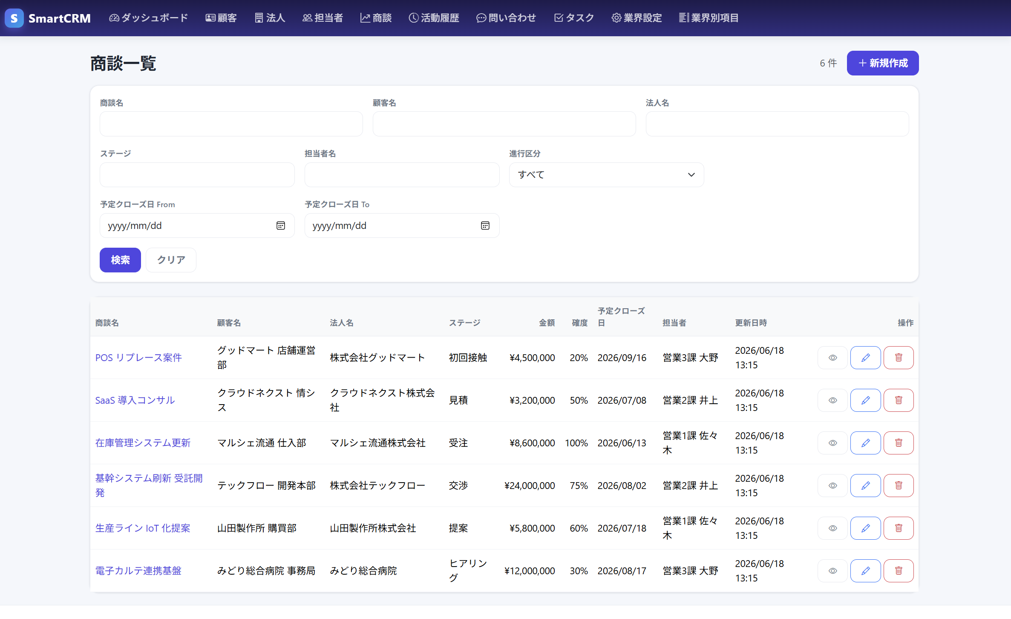Image resolution: width=1011 pixels, height=619 pixels.
Task: View SaaS 導入コンサル via eye icon
Action: pos(832,400)
